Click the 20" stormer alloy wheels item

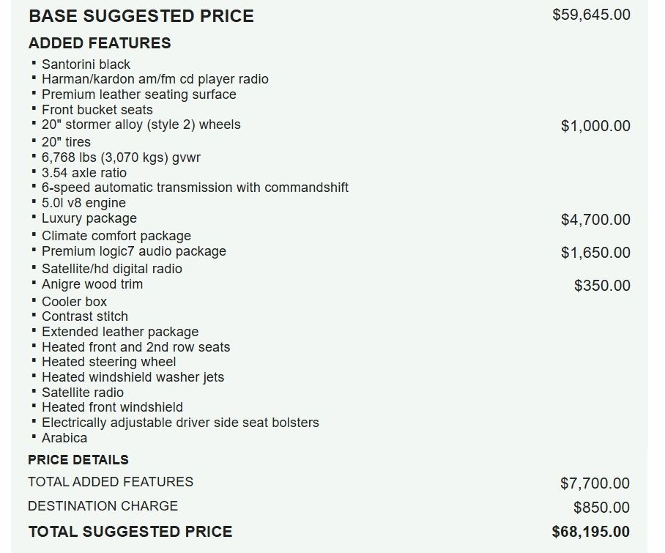click(x=141, y=125)
